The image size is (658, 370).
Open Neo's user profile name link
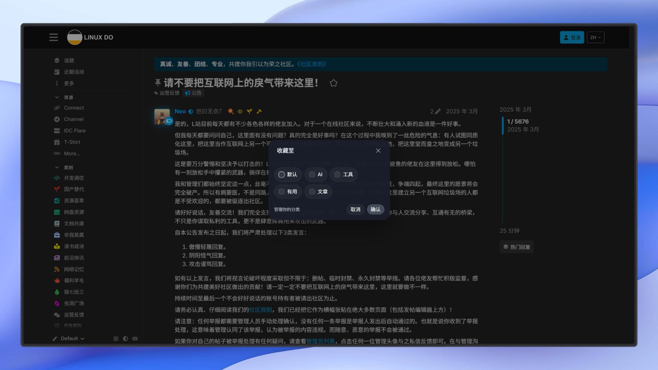pos(180,111)
